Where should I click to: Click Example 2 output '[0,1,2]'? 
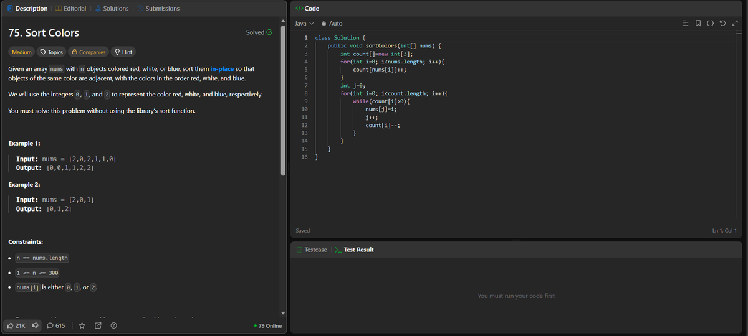pyautogui.click(x=59, y=208)
